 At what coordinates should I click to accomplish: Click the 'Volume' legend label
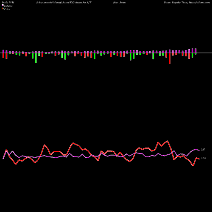click(8, 6)
